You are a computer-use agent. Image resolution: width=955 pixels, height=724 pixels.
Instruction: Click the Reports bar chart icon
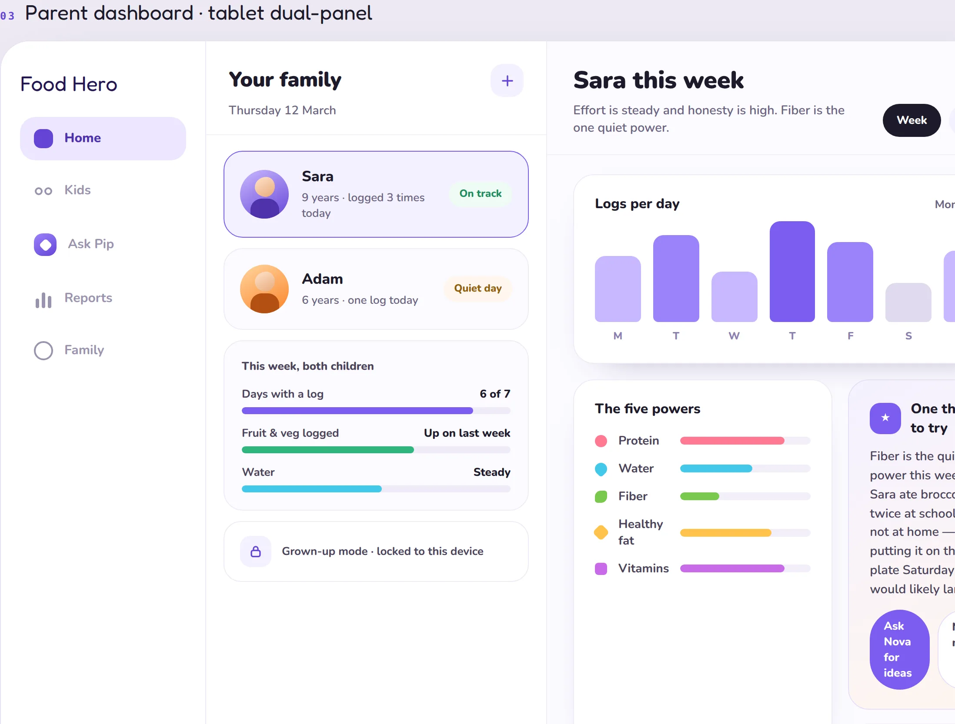43,300
